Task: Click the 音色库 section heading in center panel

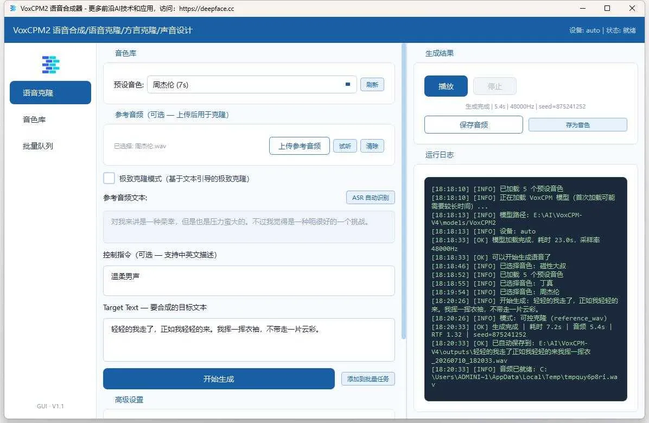Action: 125,53
